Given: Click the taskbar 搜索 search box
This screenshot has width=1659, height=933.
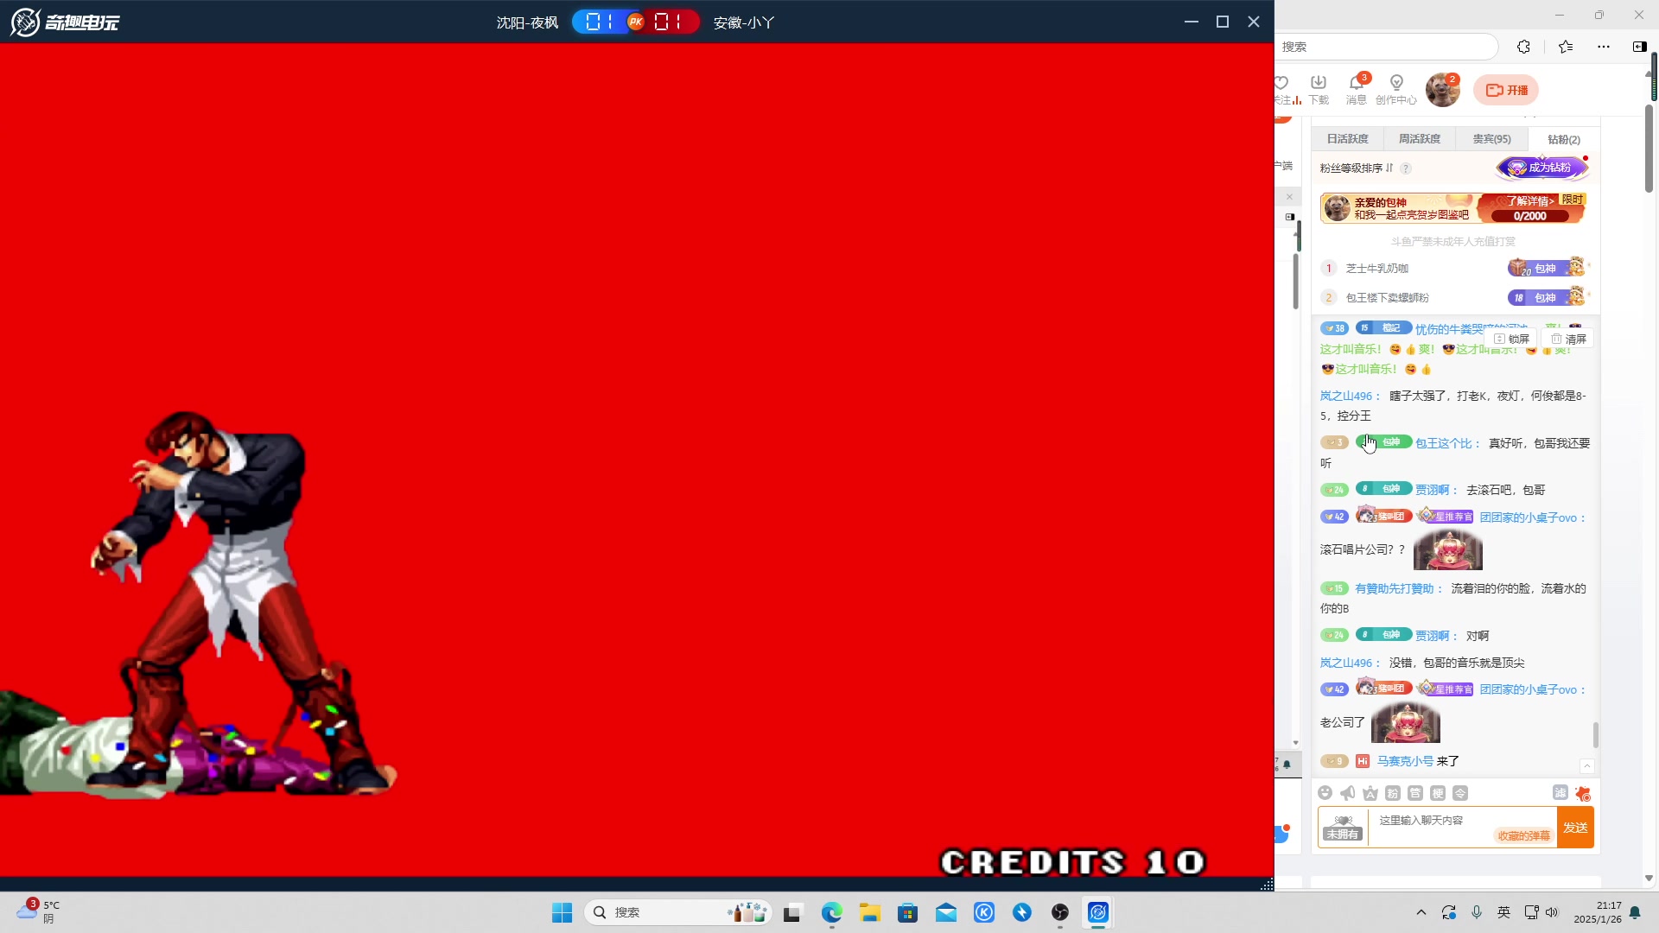Looking at the screenshot, I should click(677, 912).
